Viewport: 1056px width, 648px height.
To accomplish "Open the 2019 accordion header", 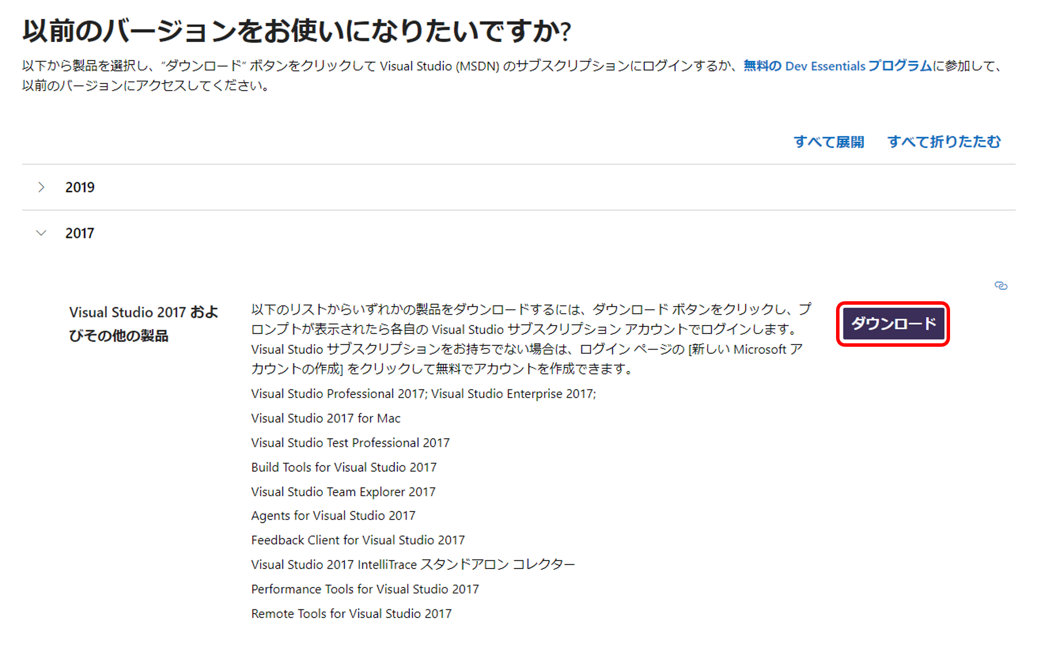I will click(518, 187).
